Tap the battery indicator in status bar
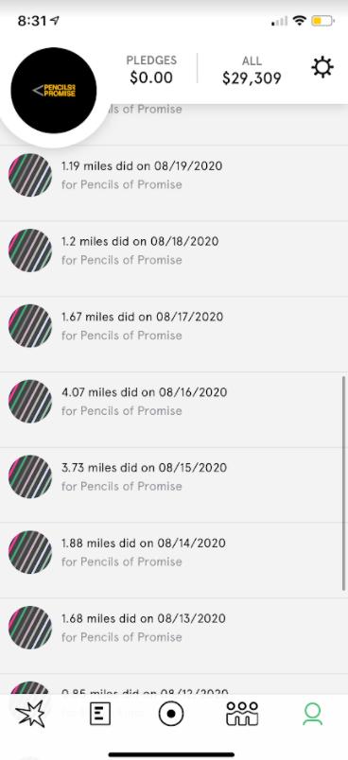The width and height of the screenshot is (348, 760). (322, 21)
